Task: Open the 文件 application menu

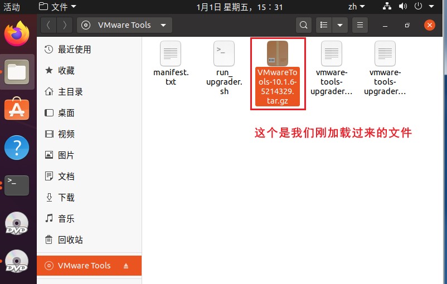Action: (x=57, y=7)
